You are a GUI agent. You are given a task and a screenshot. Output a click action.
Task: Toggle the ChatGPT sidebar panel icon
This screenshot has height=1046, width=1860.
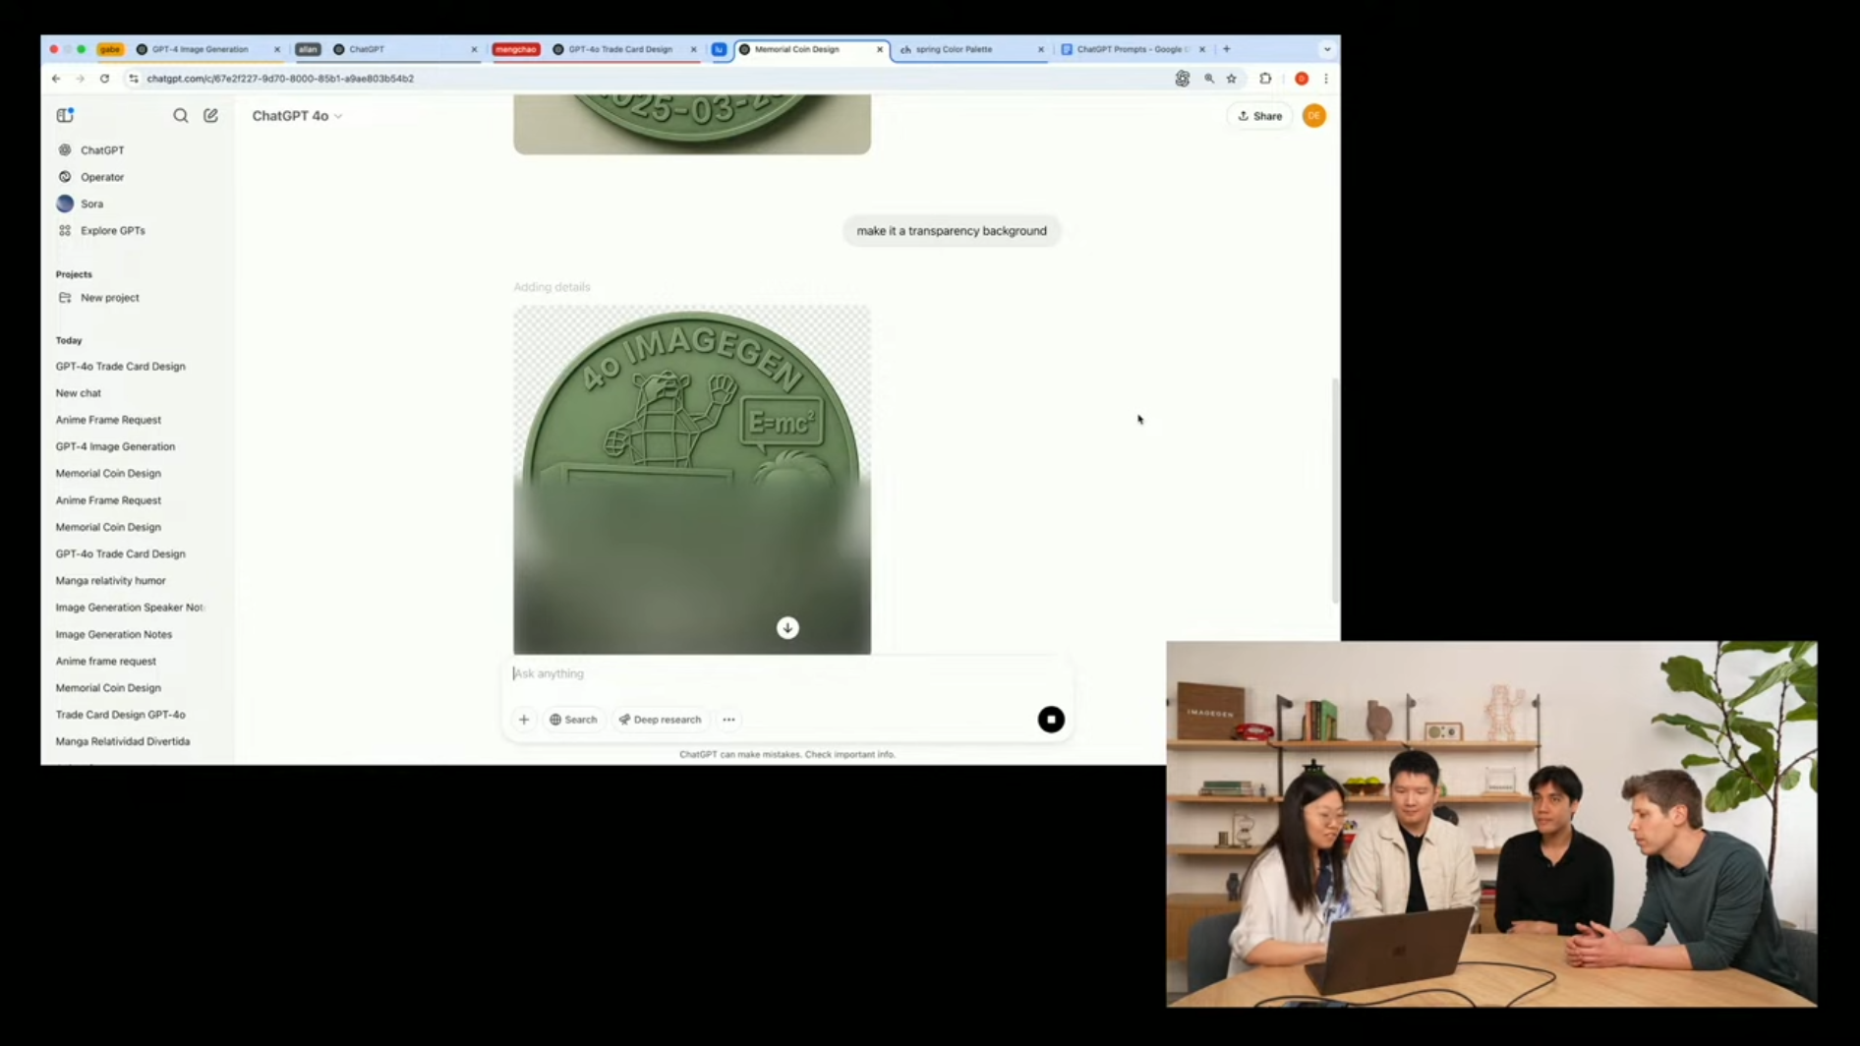pos(65,115)
